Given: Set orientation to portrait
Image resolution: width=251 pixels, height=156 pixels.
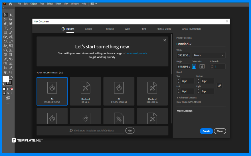Looking at the screenshot, I should pyautogui.click(x=194, y=66).
